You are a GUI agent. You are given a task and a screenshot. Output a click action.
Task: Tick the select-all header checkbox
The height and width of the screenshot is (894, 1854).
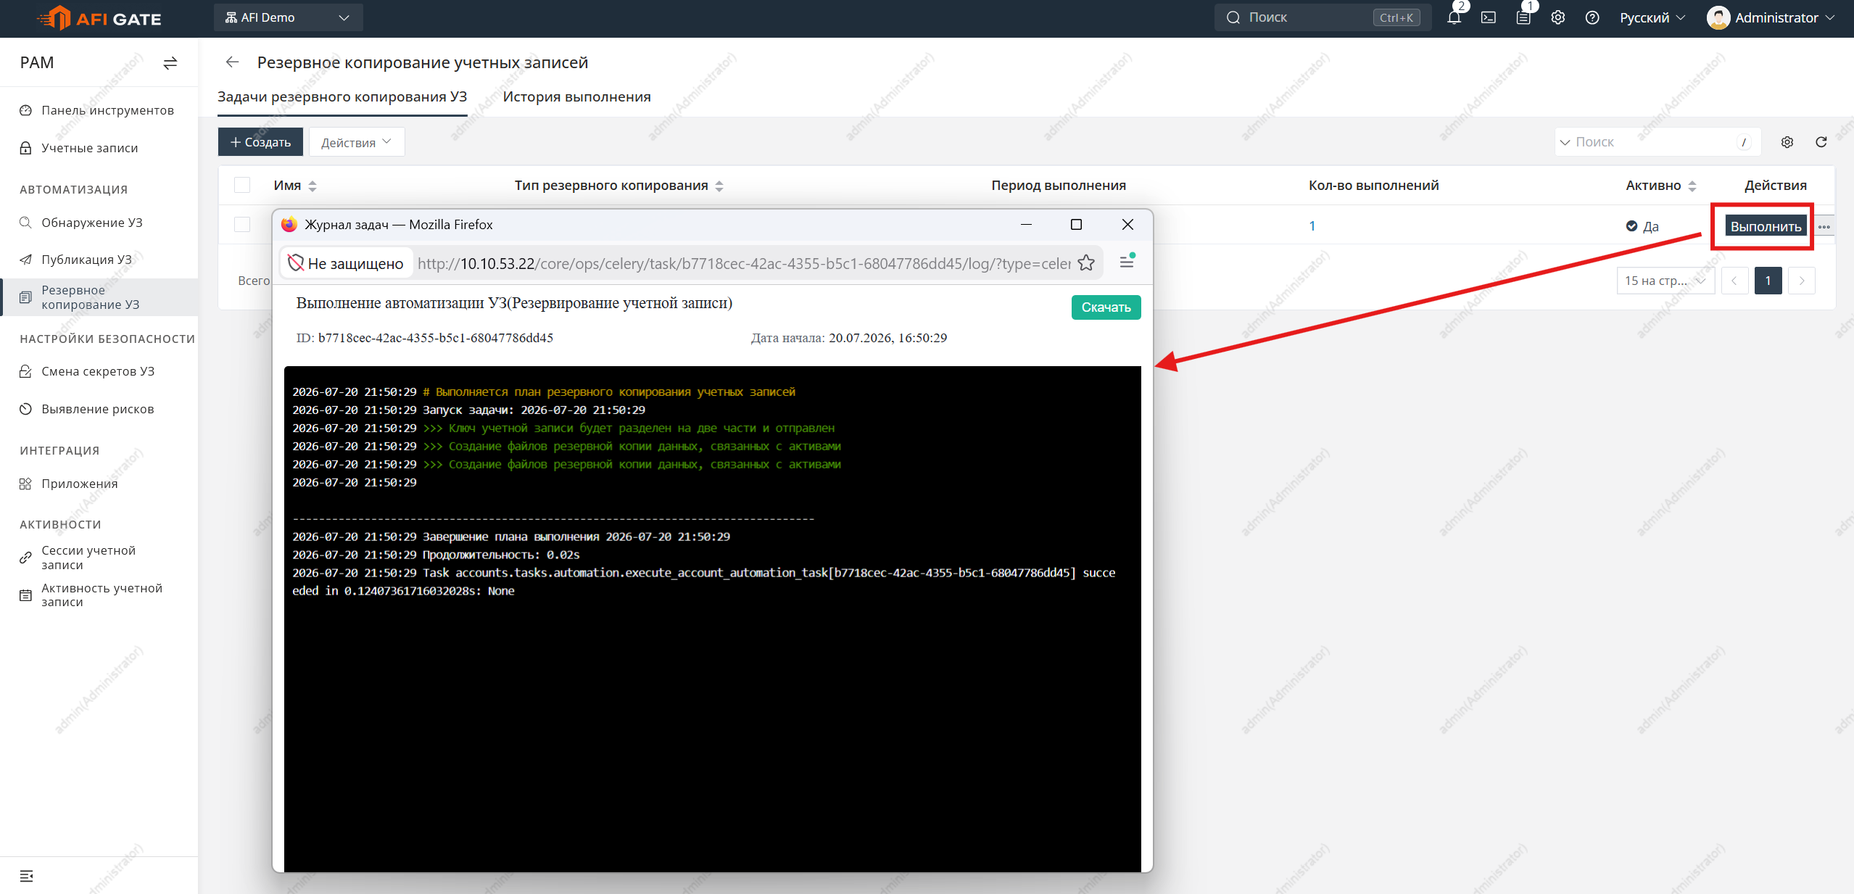(x=242, y=186)
